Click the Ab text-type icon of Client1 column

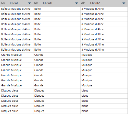(36, 3)
